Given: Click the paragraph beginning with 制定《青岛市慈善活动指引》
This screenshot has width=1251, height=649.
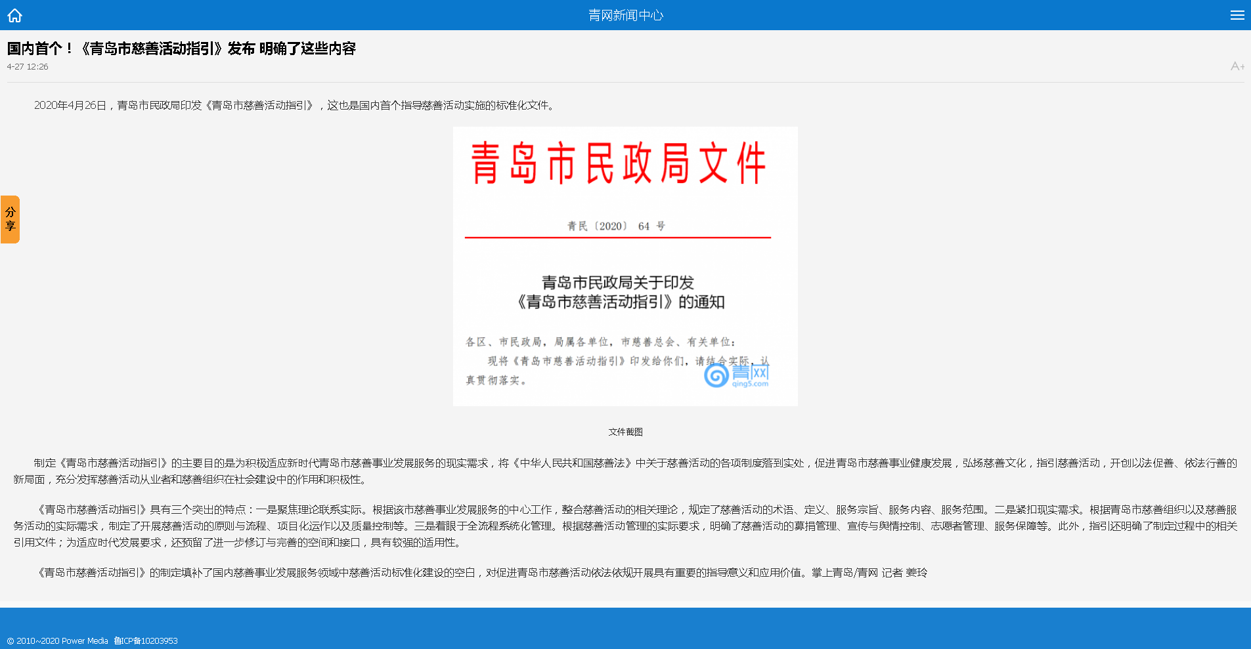Looking at the screenshot, I should tap(625, 471).
